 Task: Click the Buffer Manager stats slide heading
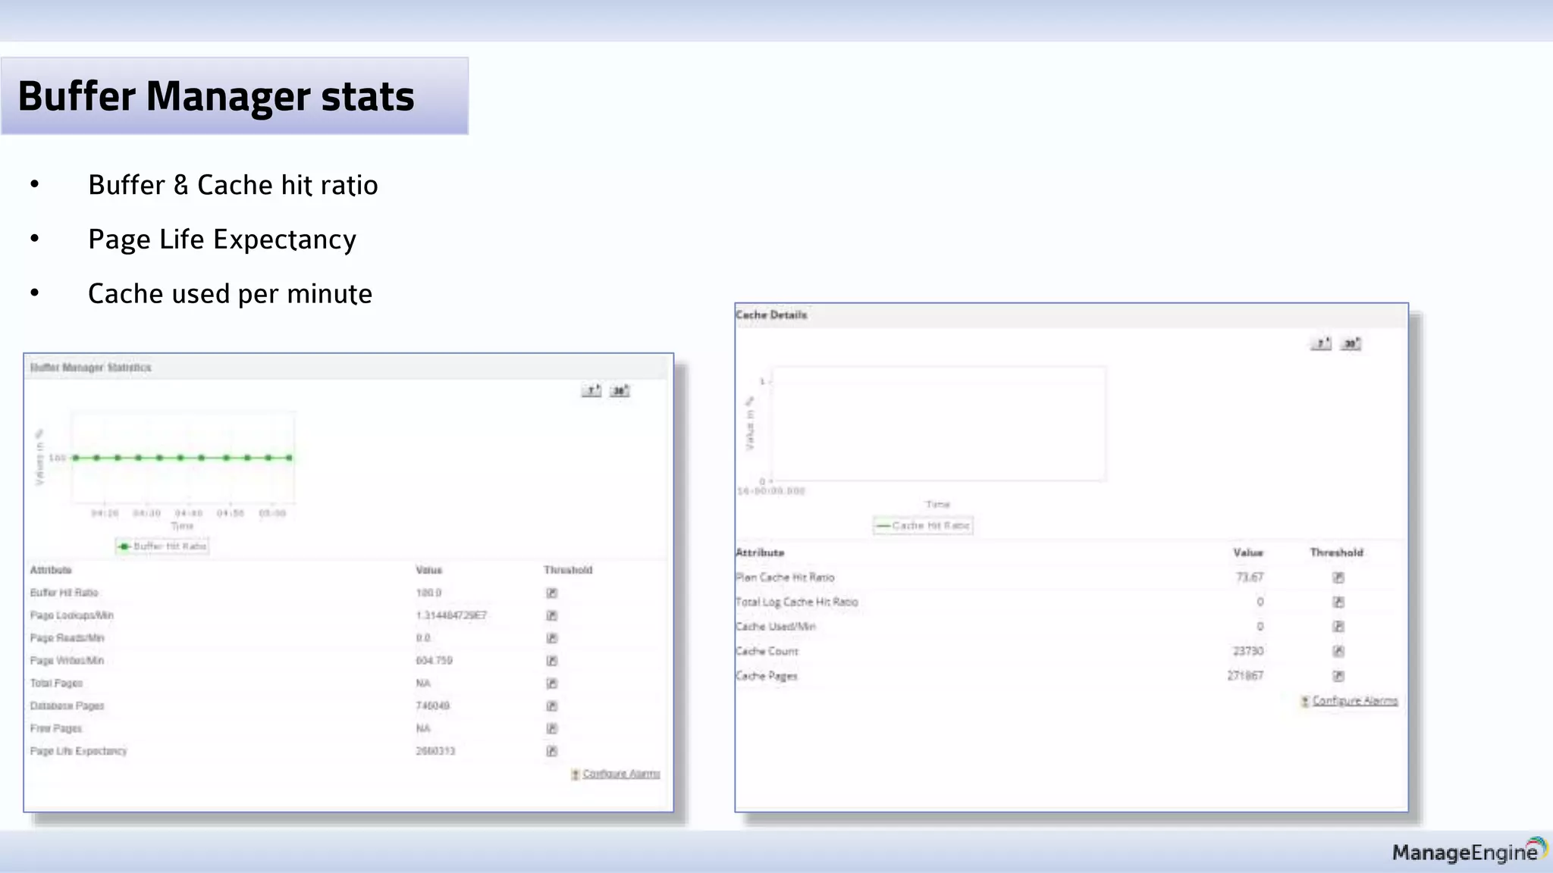point(216,96)
